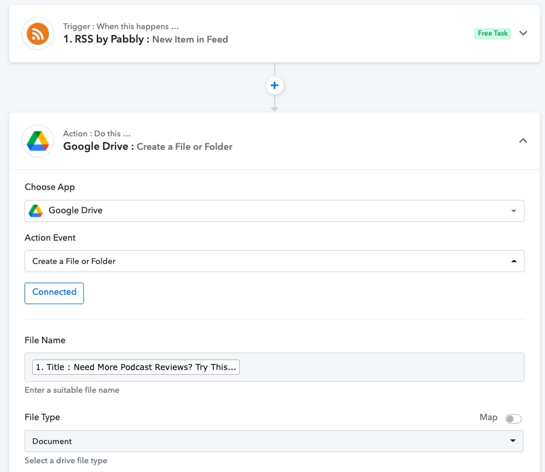Click 'Trigger : When this happens ...' label

point(121,26)
